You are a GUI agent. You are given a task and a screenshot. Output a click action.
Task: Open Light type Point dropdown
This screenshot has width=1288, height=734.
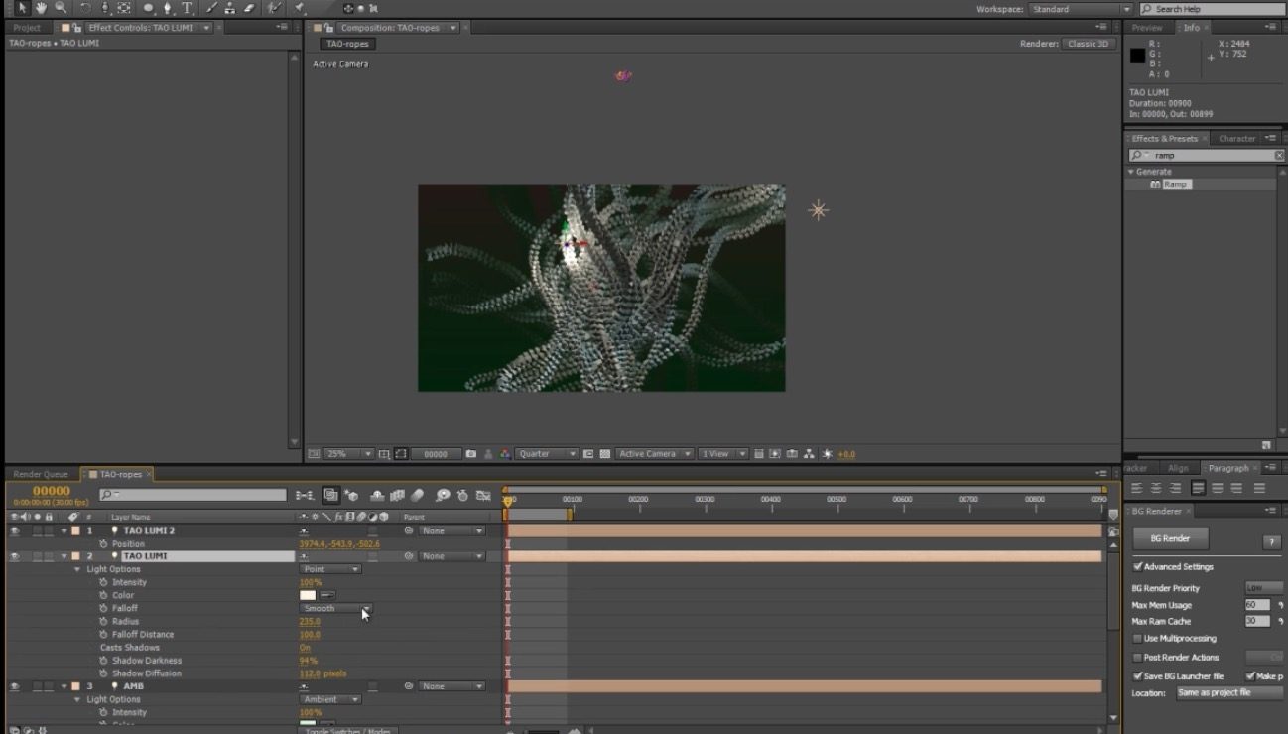(x=330, y=569)
